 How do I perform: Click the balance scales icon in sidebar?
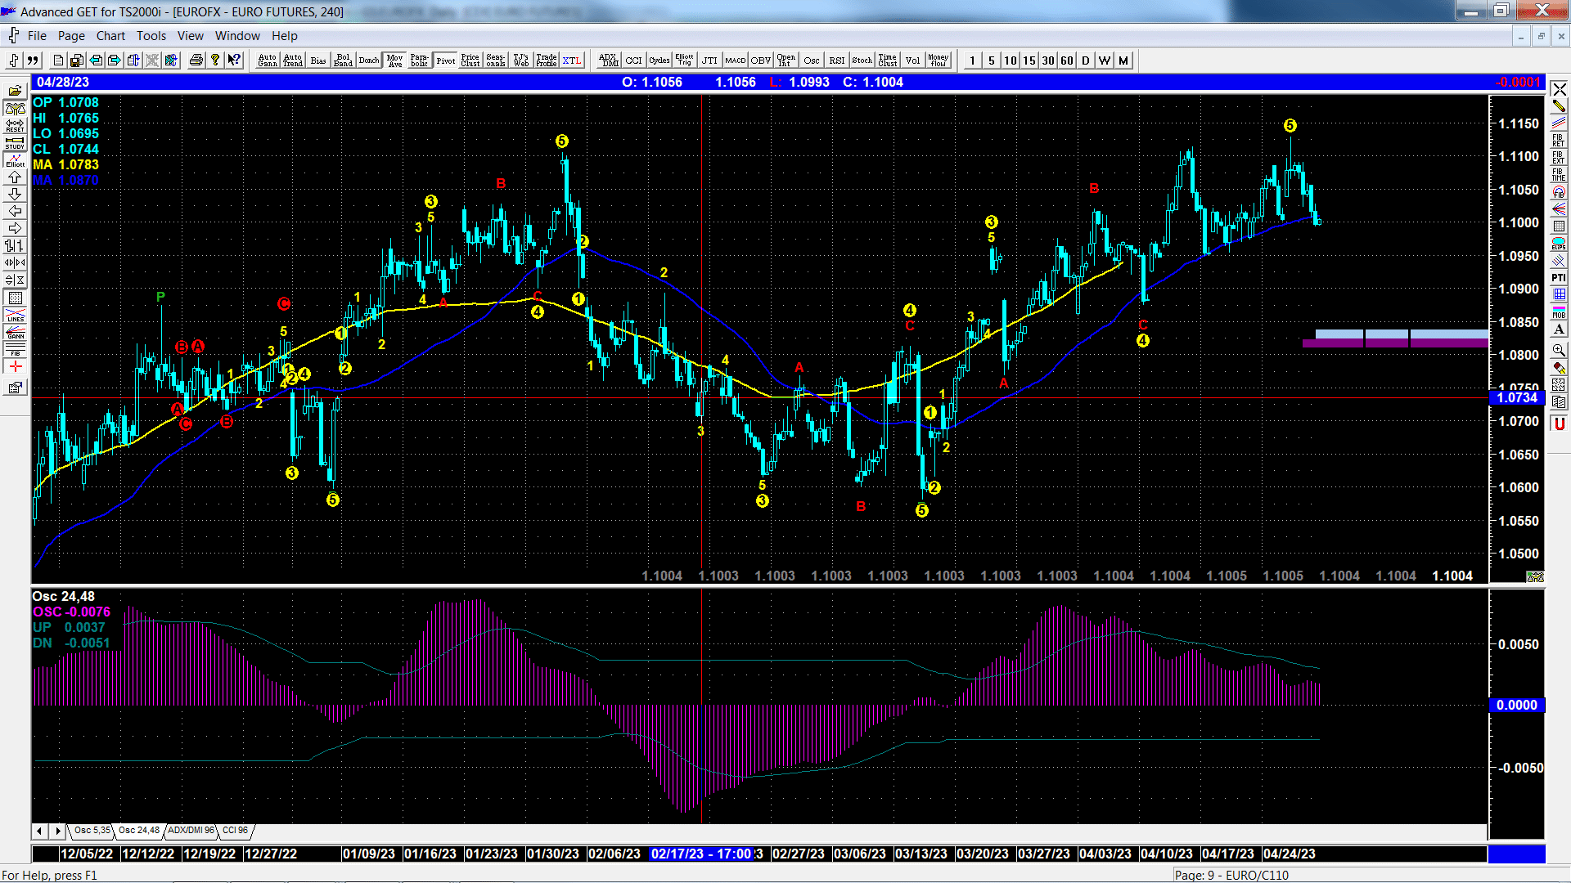(x=15, y=108)
